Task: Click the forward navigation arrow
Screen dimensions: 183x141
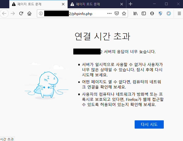Action: 13,14
